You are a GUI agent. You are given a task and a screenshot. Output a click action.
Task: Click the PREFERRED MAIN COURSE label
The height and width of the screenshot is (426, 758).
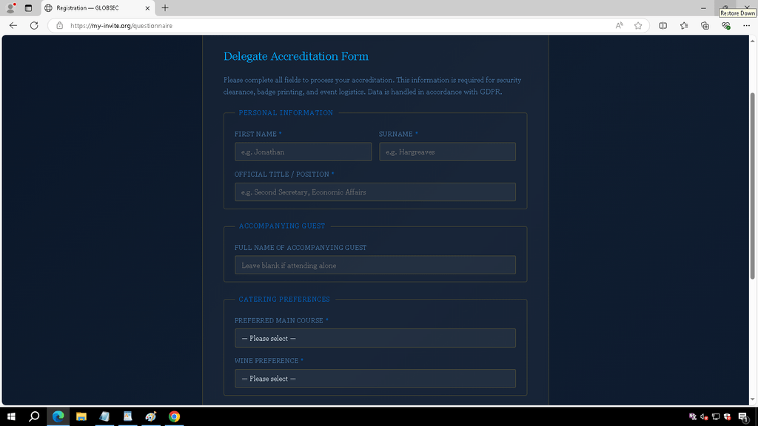(279, 320)
